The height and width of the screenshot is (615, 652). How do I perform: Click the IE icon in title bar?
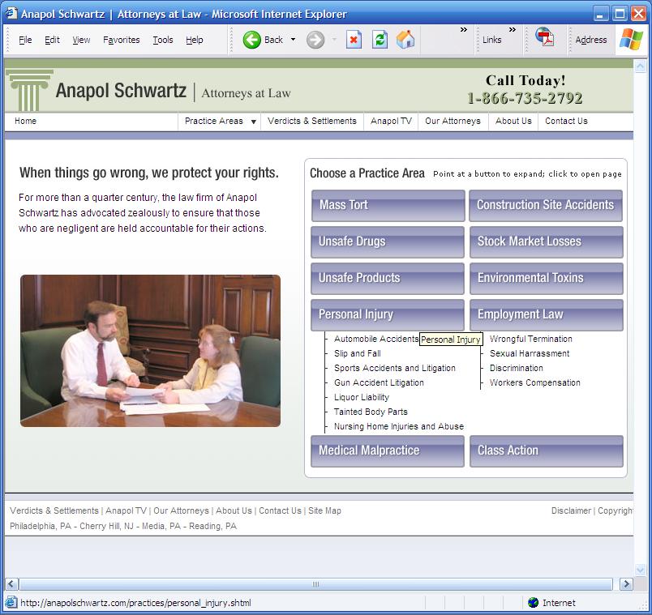click(11, 14)
